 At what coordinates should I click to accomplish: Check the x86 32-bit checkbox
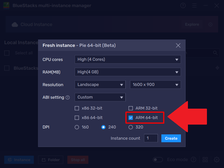[77, 108]
